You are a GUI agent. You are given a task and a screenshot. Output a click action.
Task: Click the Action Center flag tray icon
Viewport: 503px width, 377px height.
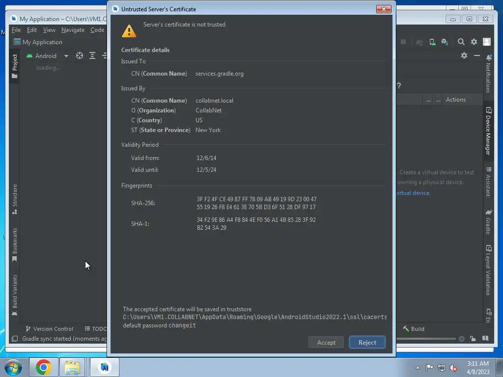click(x=429, y=368)
